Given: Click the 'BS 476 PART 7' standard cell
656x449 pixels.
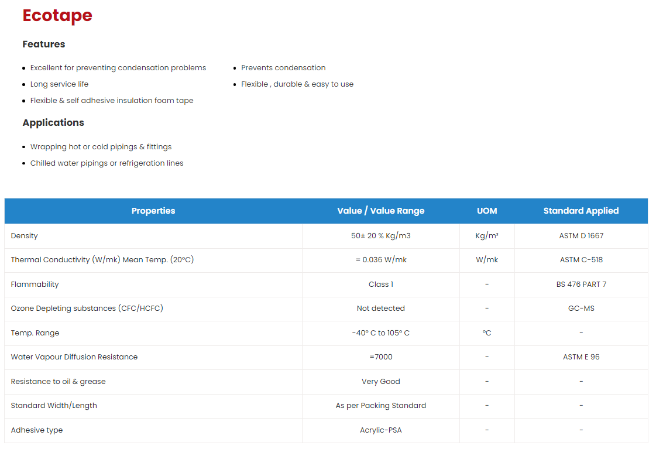Looking at the screenshot, I should [x=581, y=285].
